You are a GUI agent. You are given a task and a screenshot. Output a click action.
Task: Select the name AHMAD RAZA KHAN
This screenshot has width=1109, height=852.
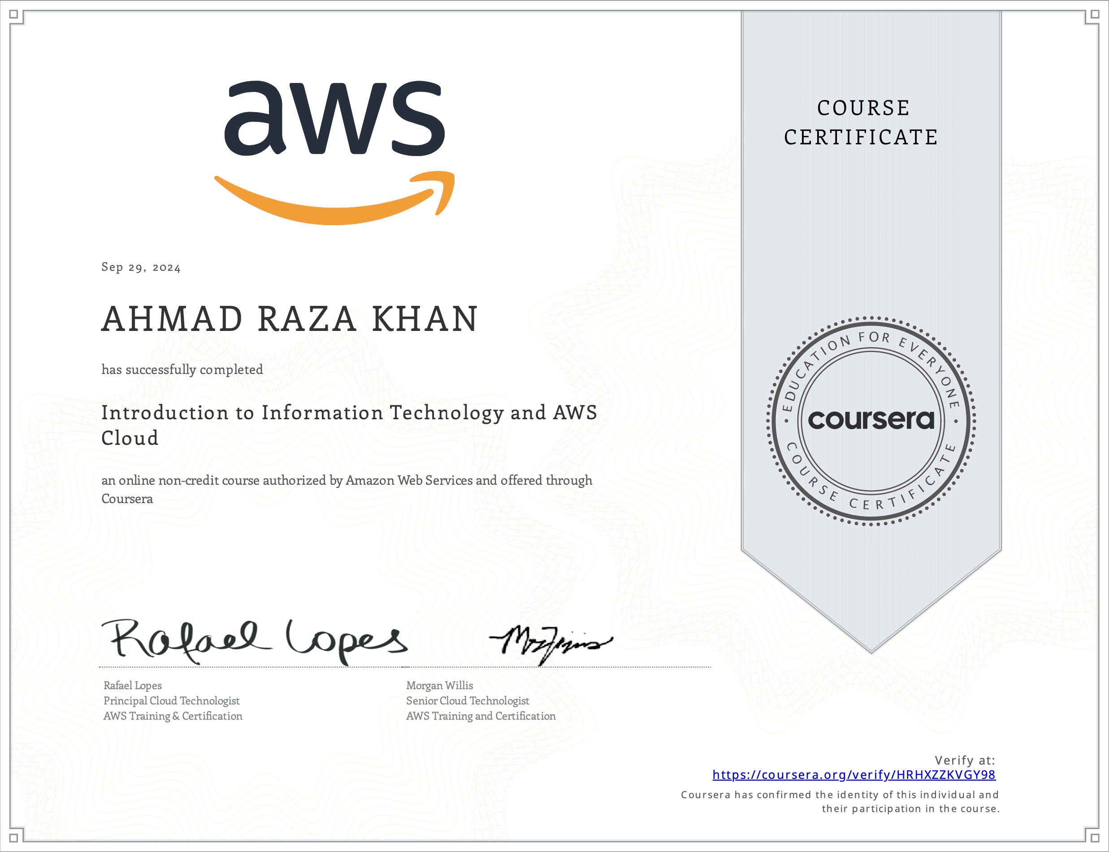[290, 319]
